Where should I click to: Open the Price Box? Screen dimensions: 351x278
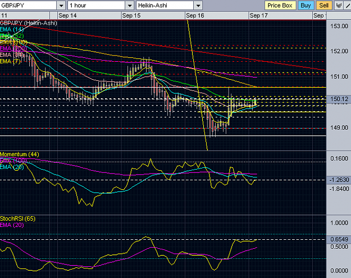pyautogui.click(x=280, y=6)
